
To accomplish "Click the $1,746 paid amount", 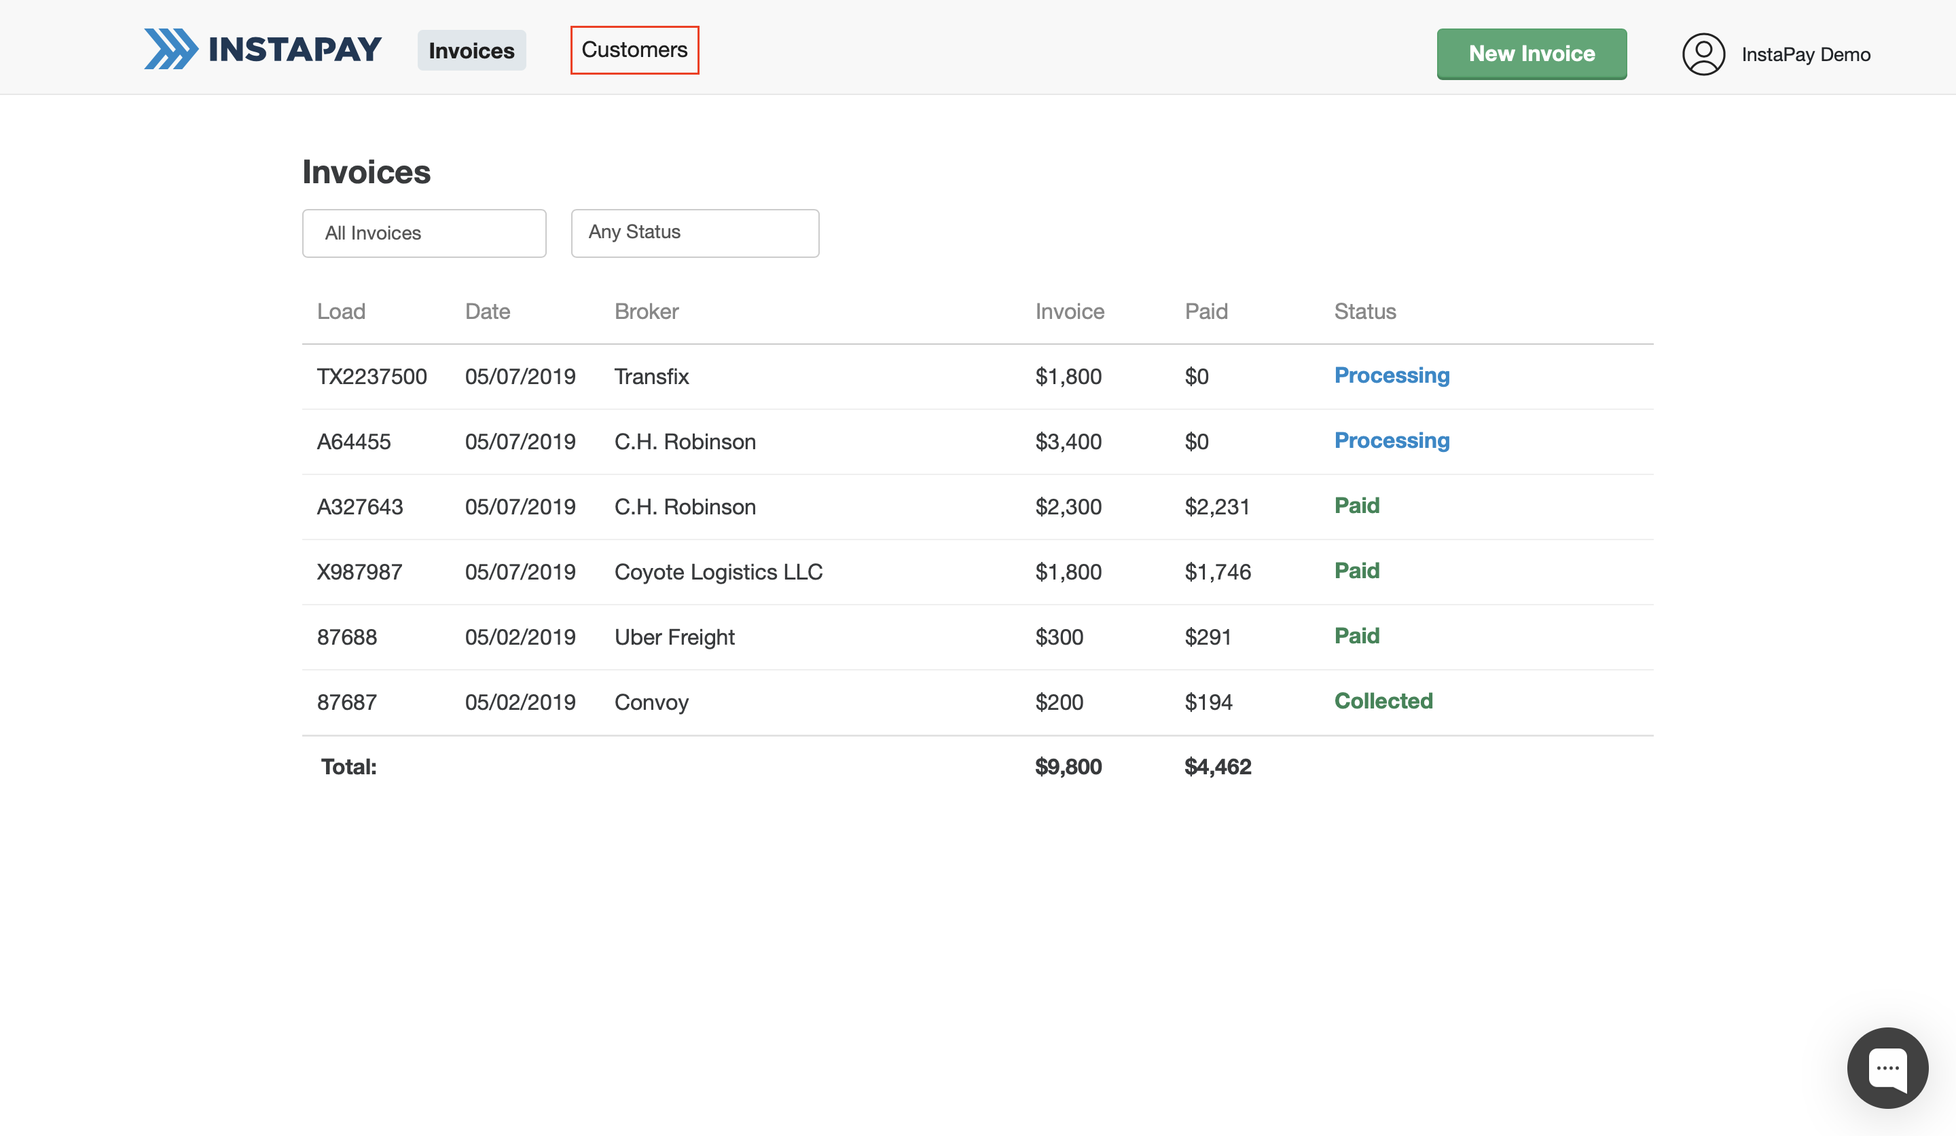I will click(x=1217, y=571).
